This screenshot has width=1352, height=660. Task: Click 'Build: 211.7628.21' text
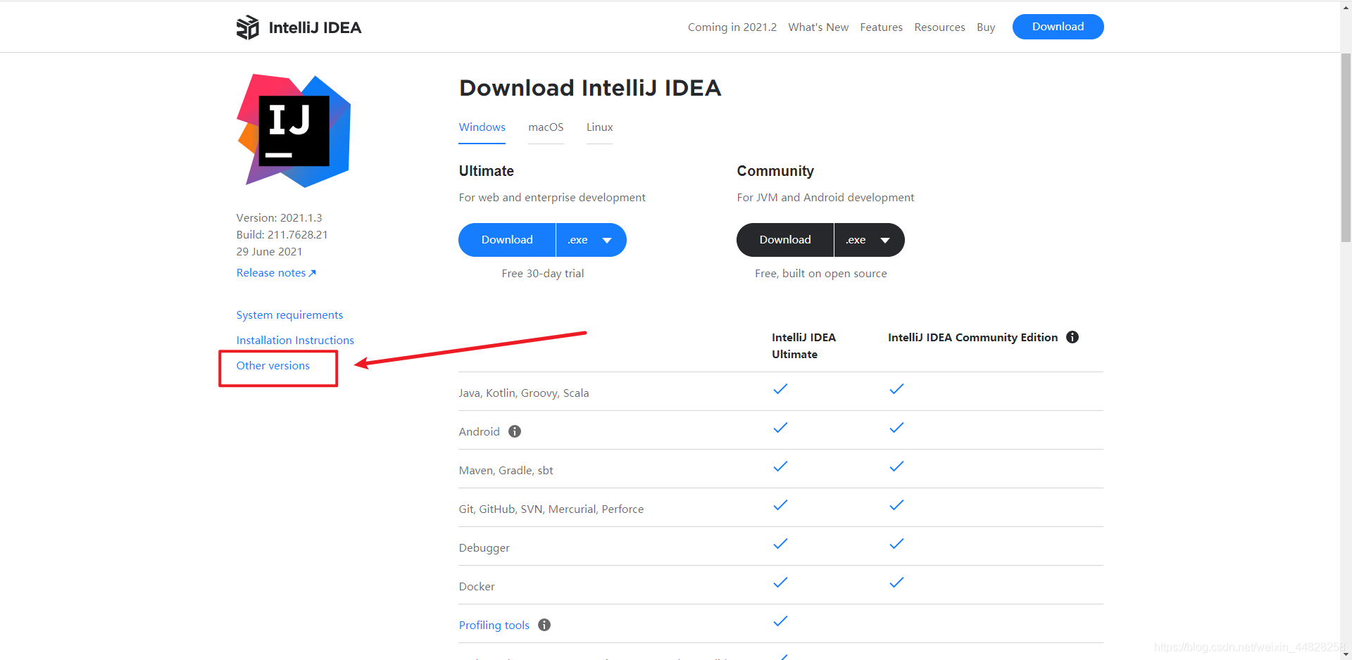[282, 235]
